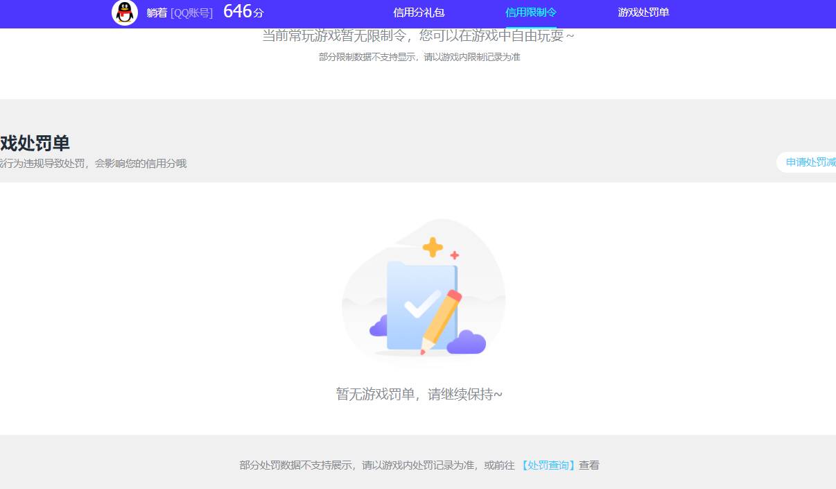Switch to the 信用分礼包 tab
Viewport: 836px width, 489px height.
[418, 12]
